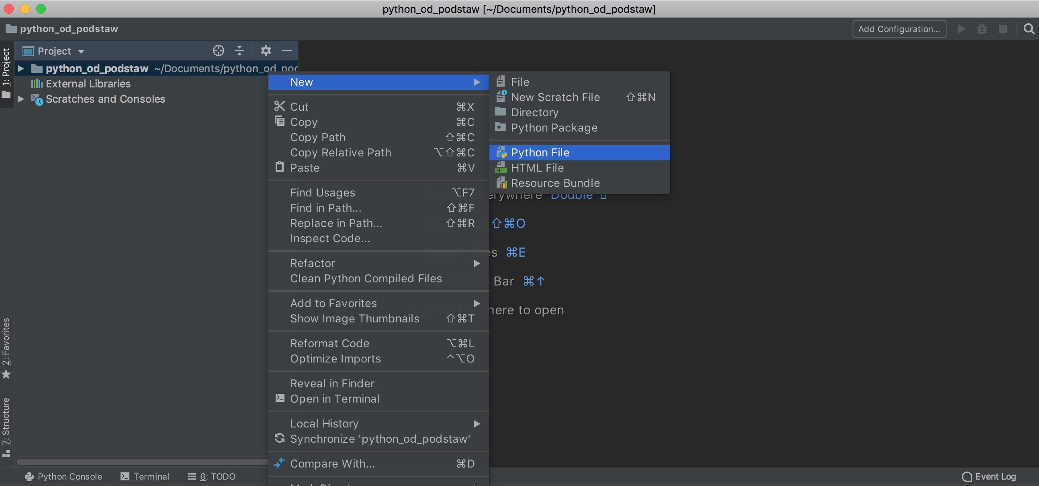The image size is (1039, 486).
Task: Open the Project view dropdown arrow
Action: tap(81, 52)
